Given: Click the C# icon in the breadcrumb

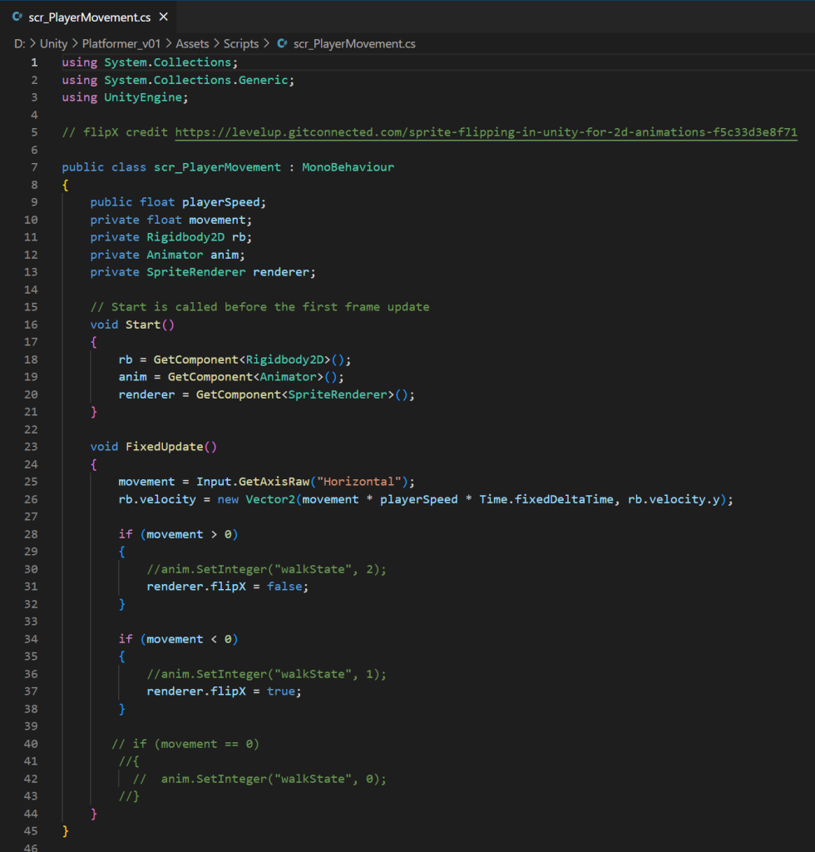Looking at the screenshot, I should [283, 43].
